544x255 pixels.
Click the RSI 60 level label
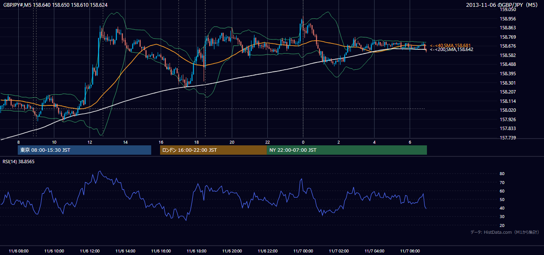(502, 191)
